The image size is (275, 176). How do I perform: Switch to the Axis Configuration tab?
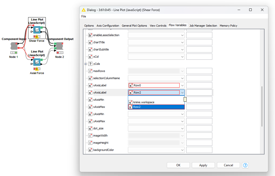108,26
